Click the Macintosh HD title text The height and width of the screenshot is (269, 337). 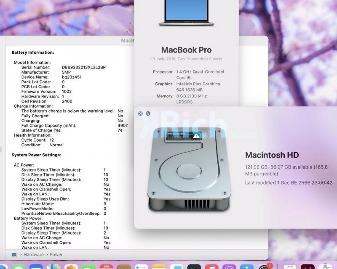coord(272,155)
